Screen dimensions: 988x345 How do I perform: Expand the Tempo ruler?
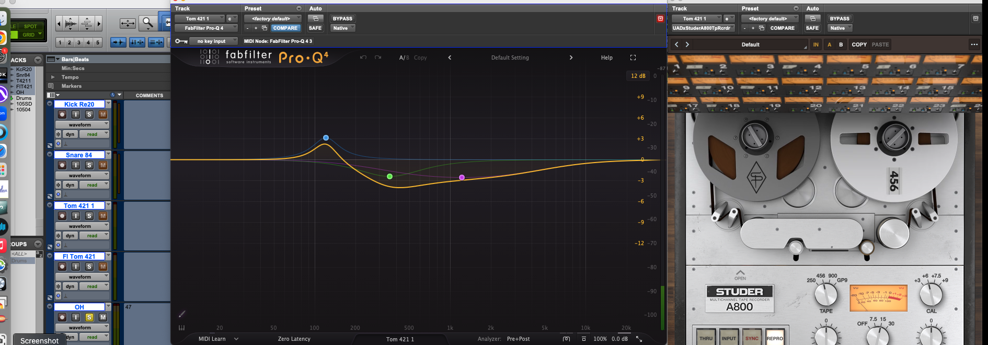52,77
